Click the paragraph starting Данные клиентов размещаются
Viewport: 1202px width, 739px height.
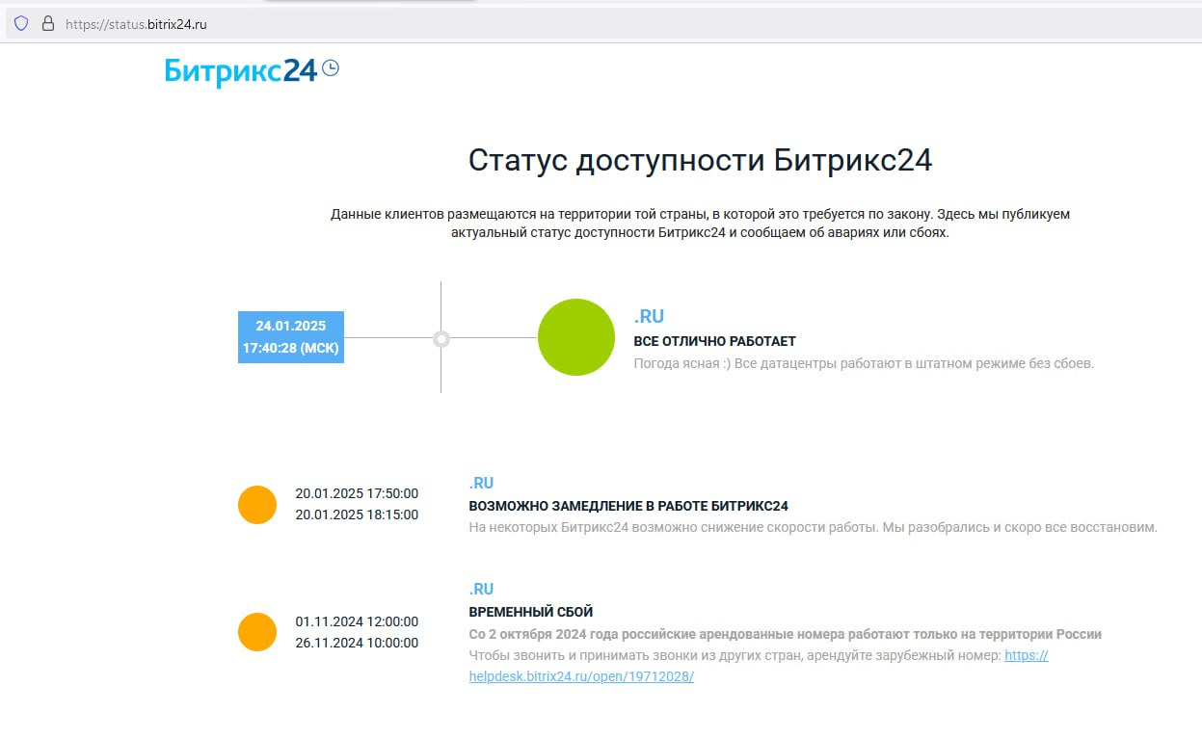click(x=701, y=224)
